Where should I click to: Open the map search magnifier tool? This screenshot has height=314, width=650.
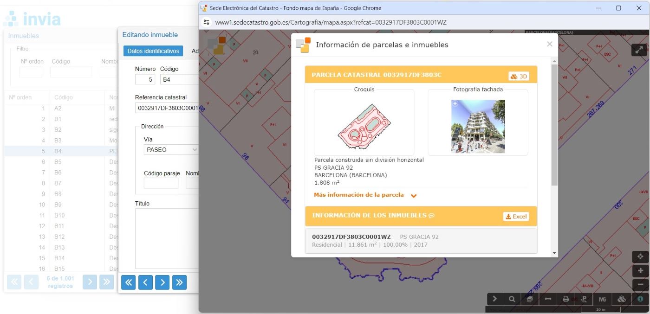click(512, 299)
